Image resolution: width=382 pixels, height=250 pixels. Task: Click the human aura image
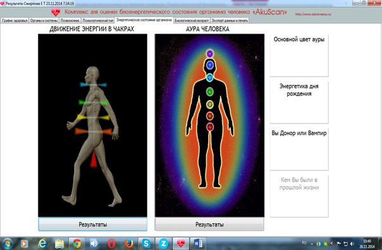(209, 125)
